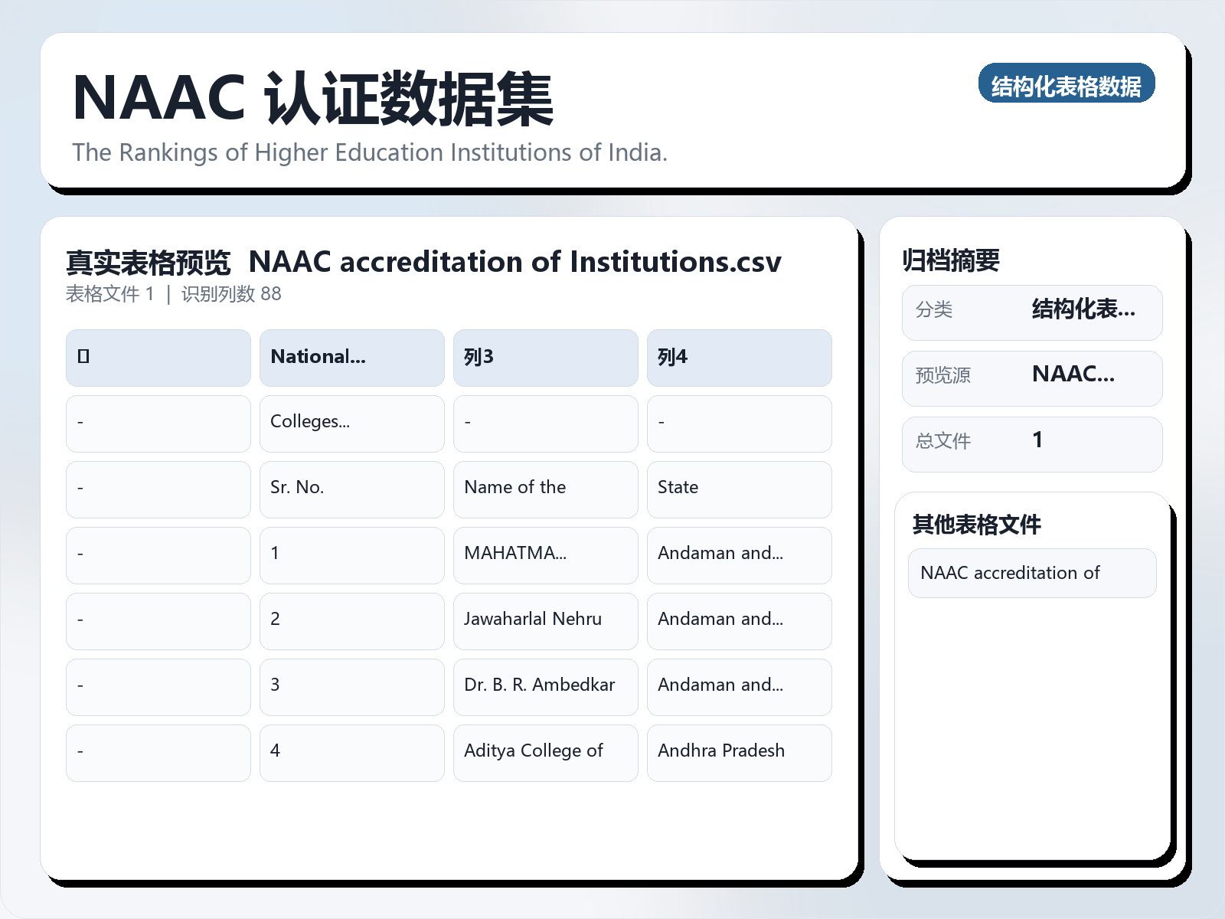The image size is (1225, 919).
Task: Click the Sr. No. cell
Action: [351, 489]
